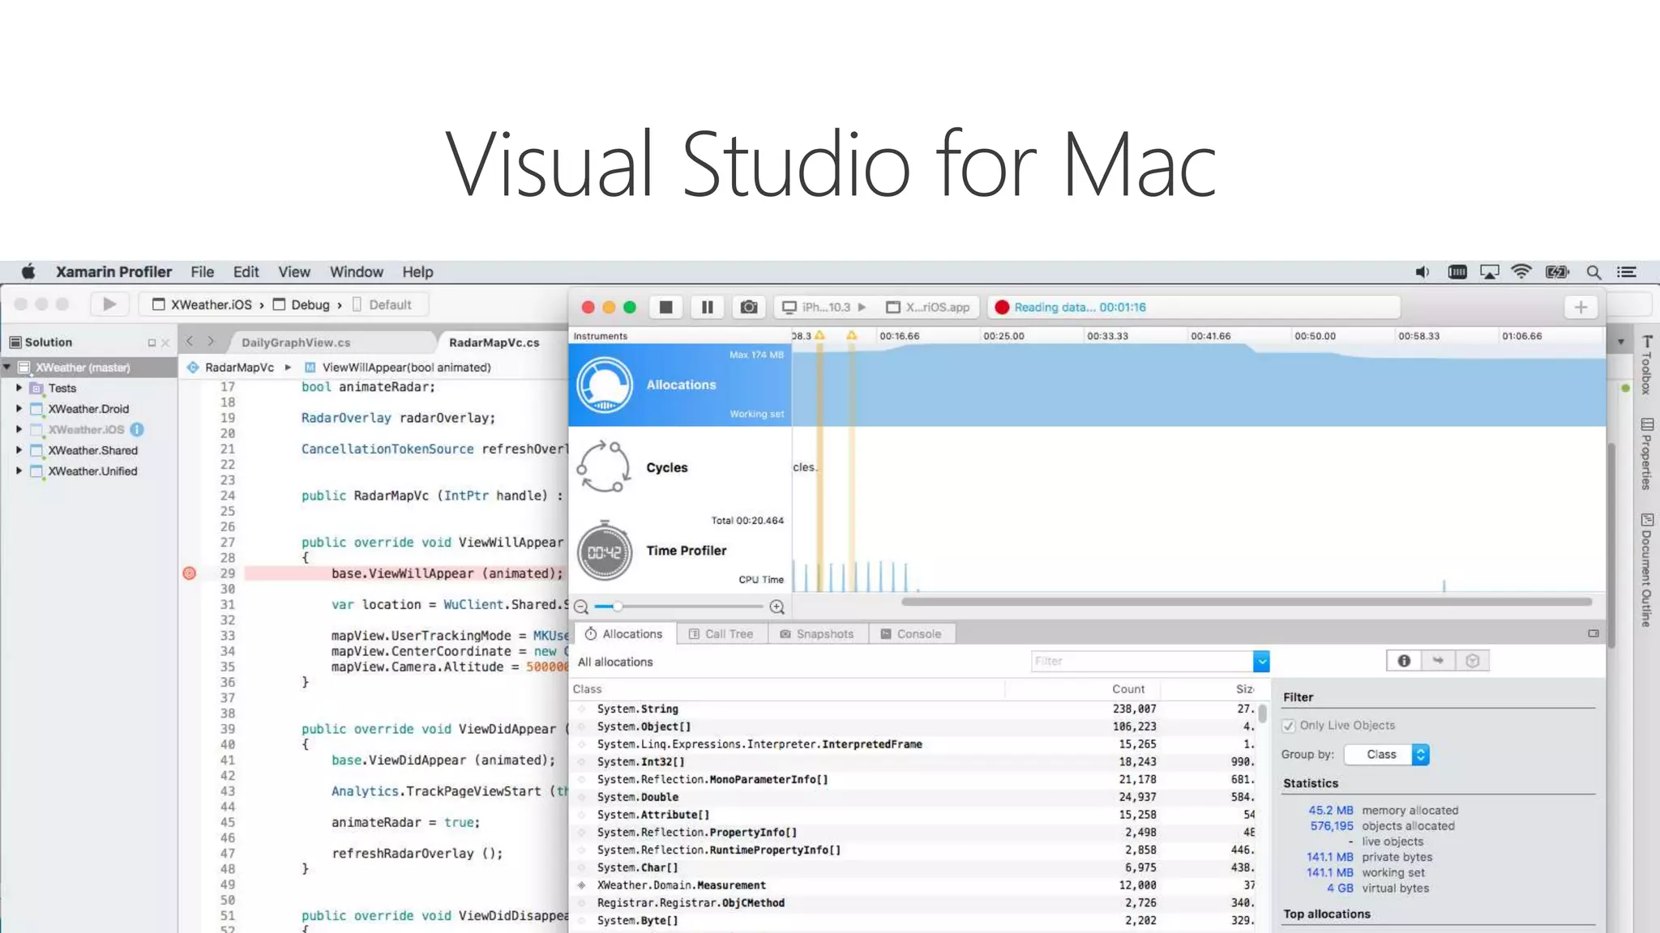
Task: Click the Default device selector
Action: (x=382, y=305)
